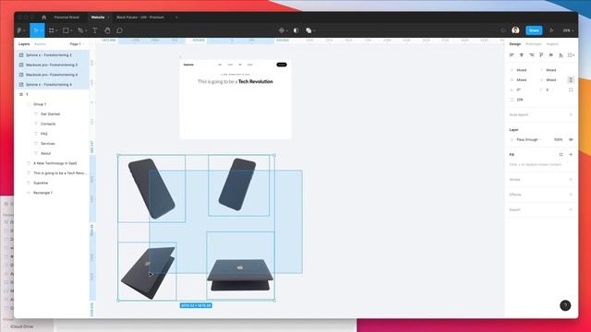This screenshot has width=591, height=332.
Task: Switch to the Black Panem file tab
Action: 140,18
